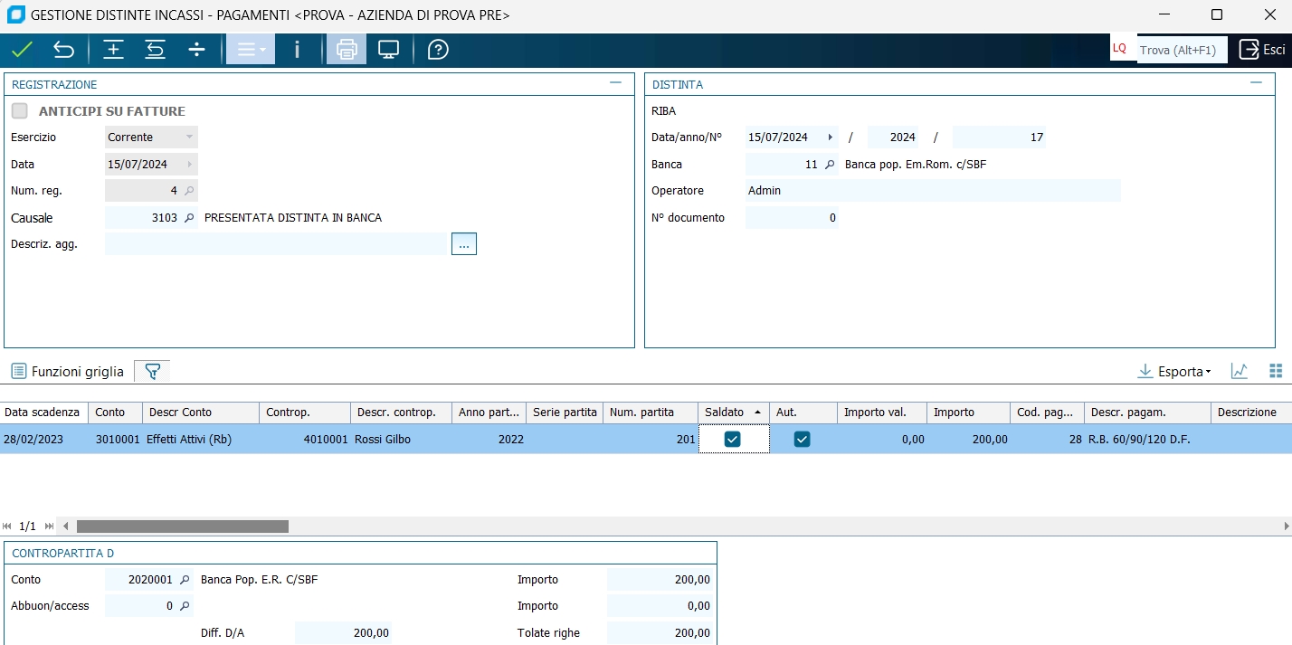1292x645 pixels.
Task: Open Funzioni griglia menu
Action: 68,371
